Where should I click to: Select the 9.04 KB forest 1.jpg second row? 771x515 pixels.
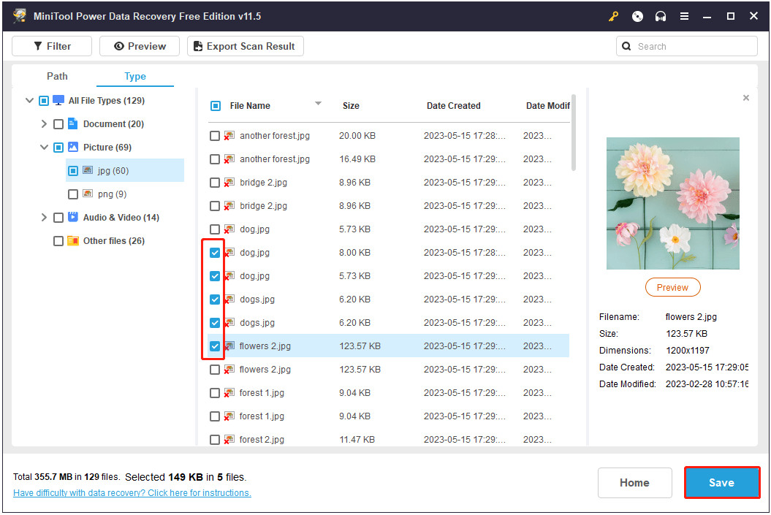[389, 416]
